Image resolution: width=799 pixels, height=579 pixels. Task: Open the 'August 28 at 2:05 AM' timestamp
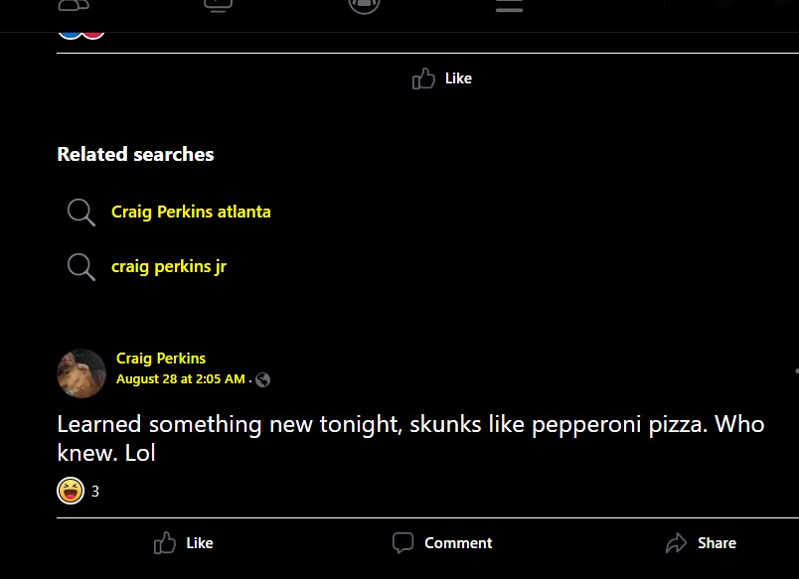pyautogui.click(x=180, y=379)
